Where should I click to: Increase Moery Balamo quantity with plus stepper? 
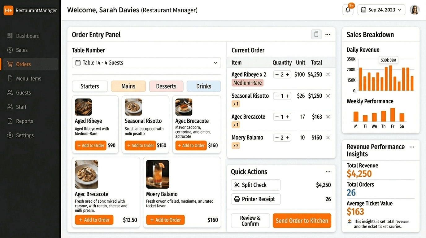(x=288, y=137)
